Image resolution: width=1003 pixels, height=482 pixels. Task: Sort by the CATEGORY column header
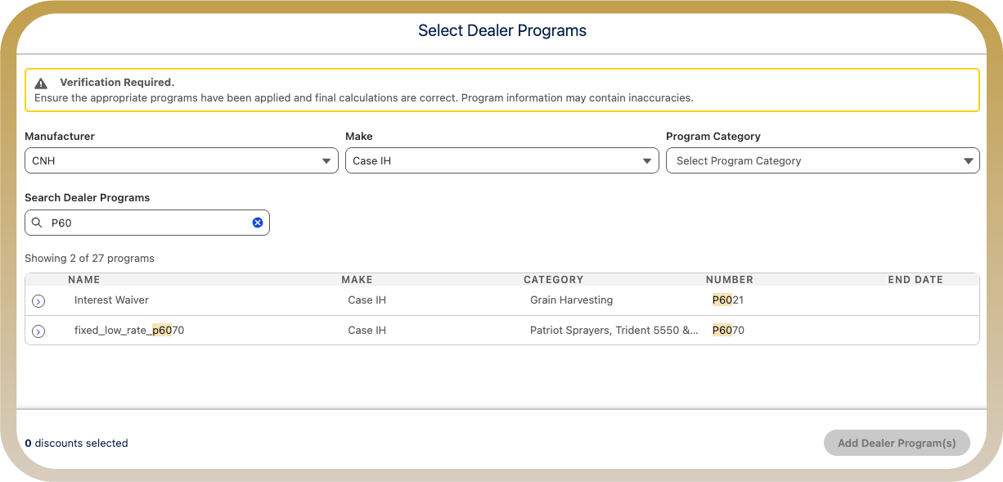554,280
